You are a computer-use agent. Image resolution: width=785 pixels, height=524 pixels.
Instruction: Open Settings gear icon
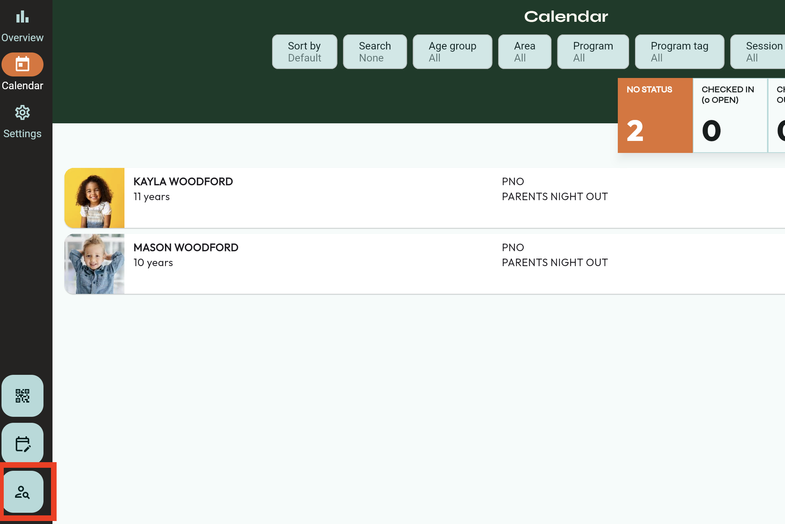click(x=22, y=112)
